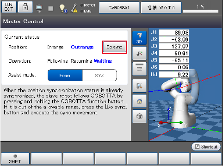Click the J1 value field 89.98
Screen dimensions: 223x166
174,33
